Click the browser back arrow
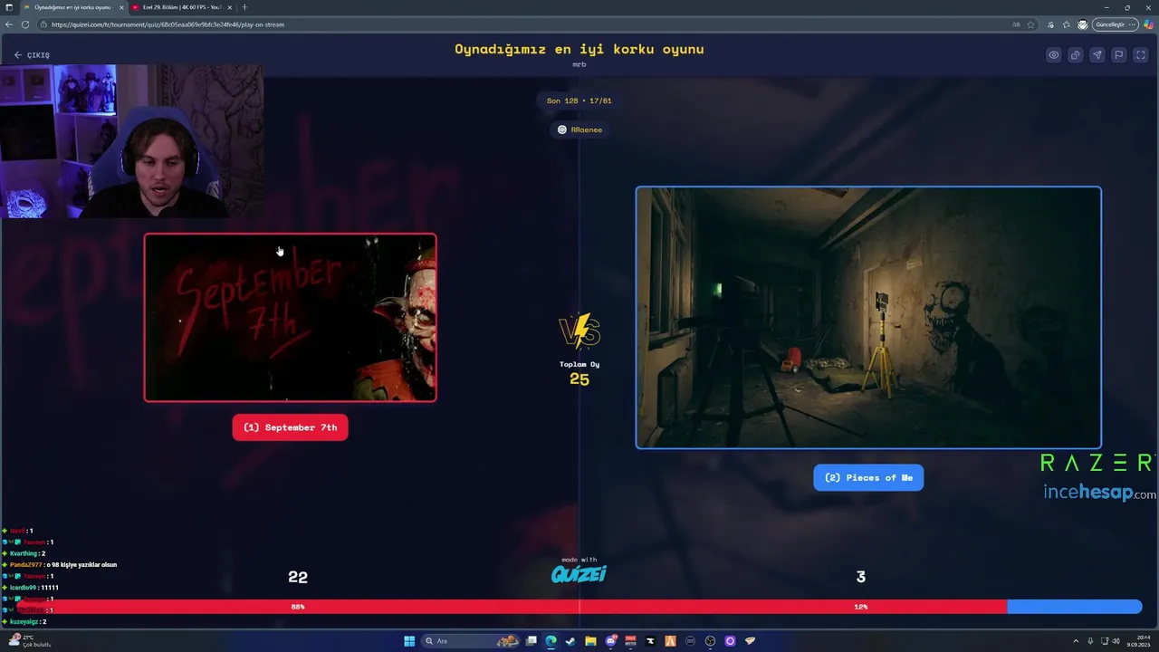This screenshot has height=652, width=1159. point(10,24)
